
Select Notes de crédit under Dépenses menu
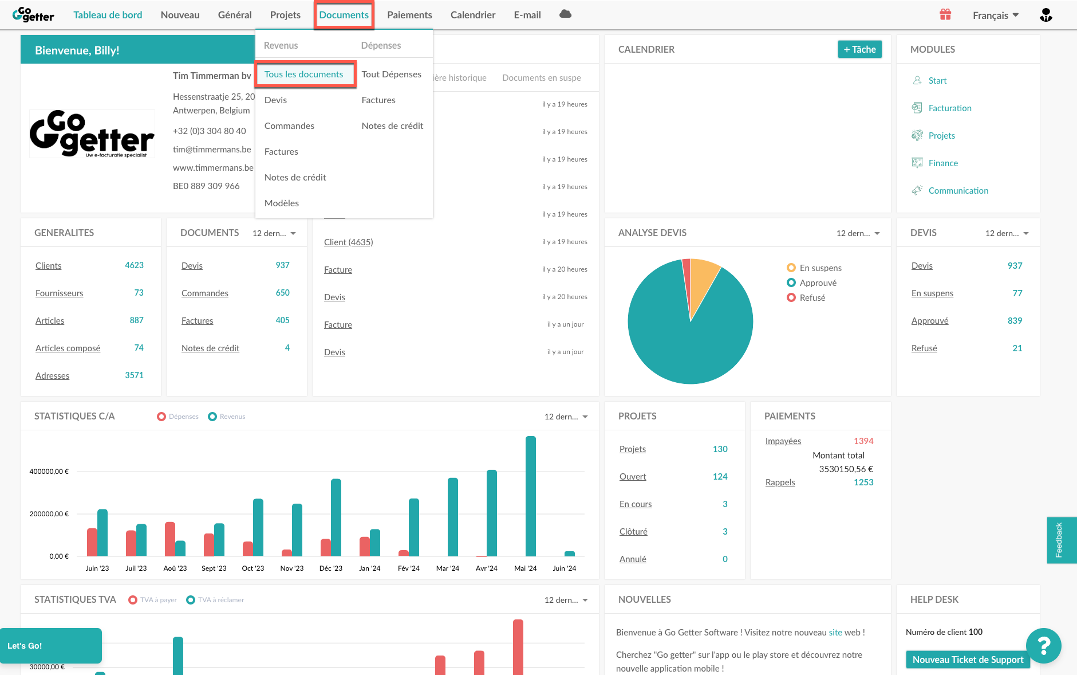click(x=392, y=125)
